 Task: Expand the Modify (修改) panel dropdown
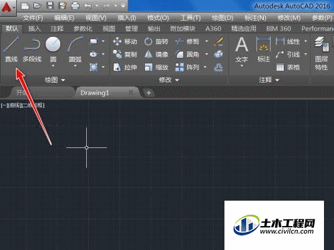coord(169,80)
